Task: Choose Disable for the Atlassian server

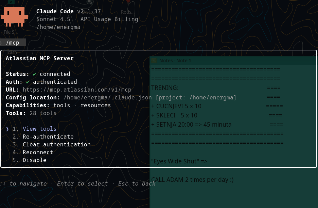Action: click(34, 160)
